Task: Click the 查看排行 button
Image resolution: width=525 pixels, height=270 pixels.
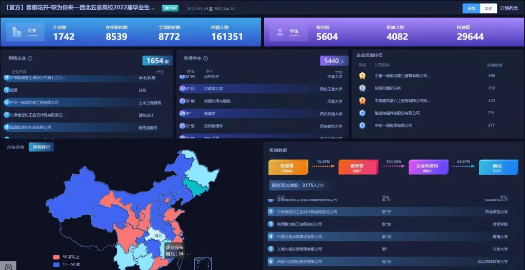Action: pos(41,147)
